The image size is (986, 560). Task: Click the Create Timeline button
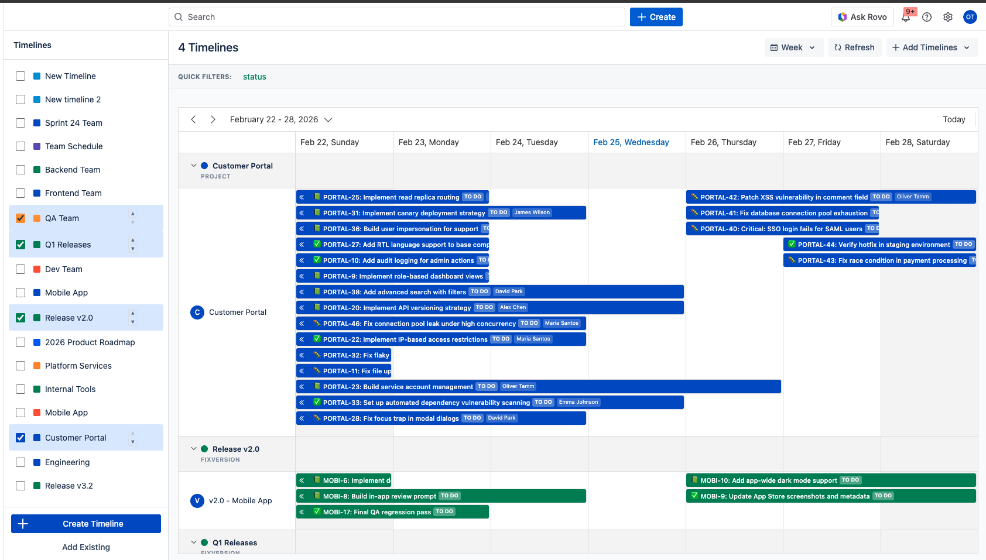pyautogui.click(x=85, y=524)
